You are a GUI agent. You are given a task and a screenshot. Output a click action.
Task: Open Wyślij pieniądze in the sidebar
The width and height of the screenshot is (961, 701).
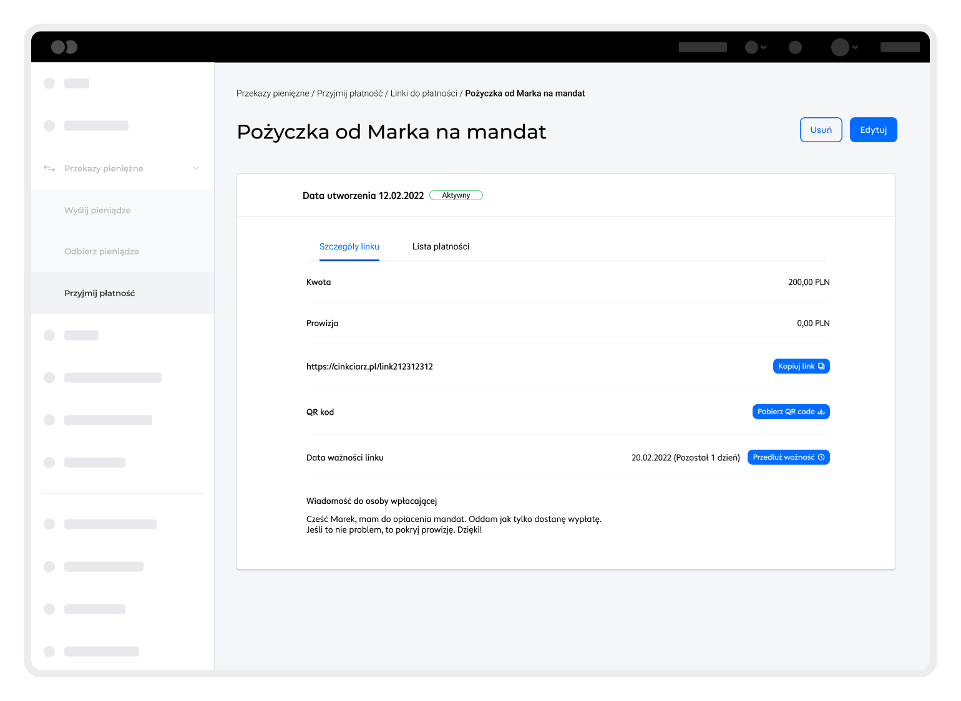(97, 210)
